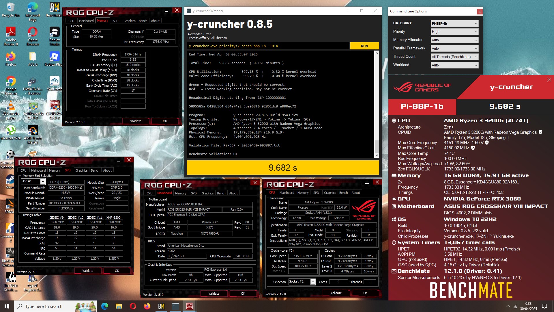This screenshot has width=554, height=312.
Task: Select CPU tab in Mainboard CPU-Z window
Action: pos(149,193)
